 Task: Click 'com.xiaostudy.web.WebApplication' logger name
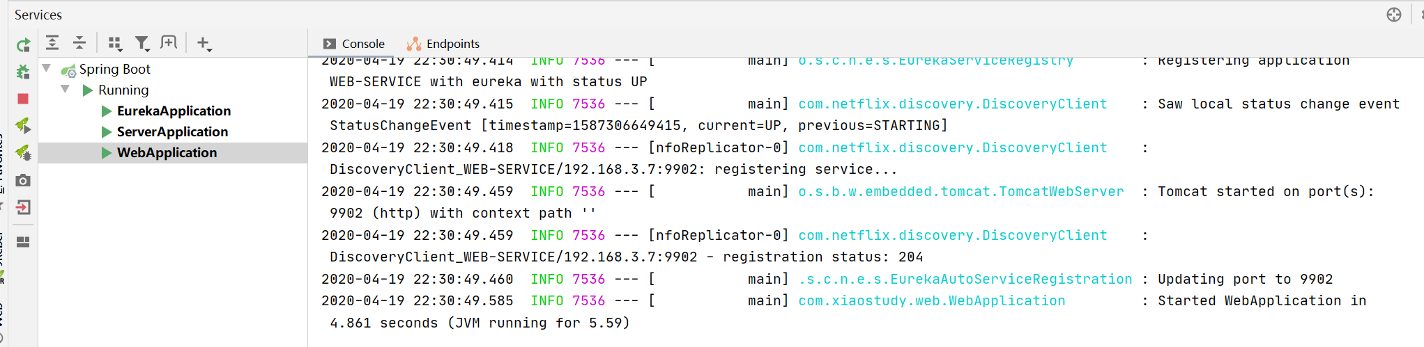[932, 300]
